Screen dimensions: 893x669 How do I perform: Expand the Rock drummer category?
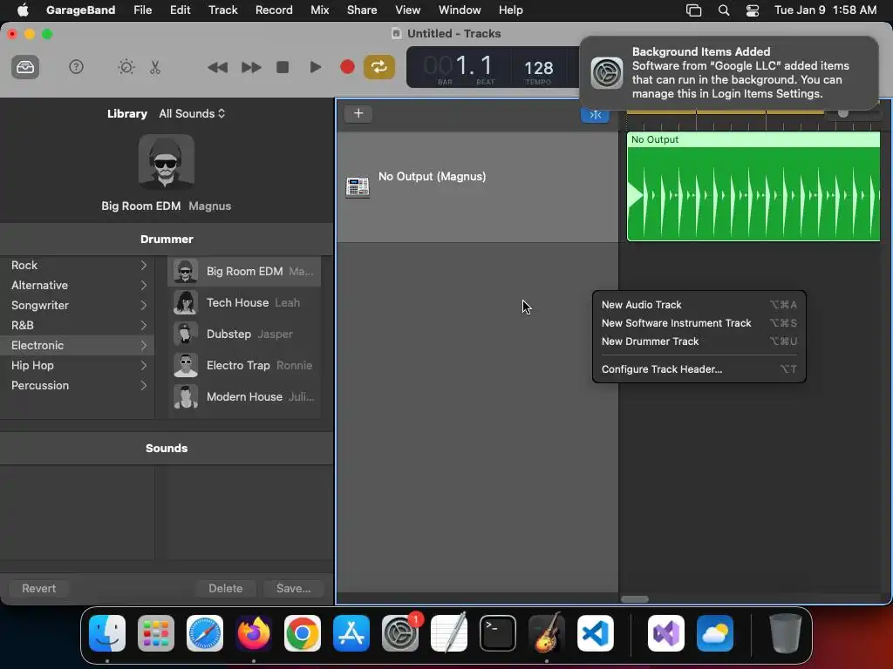78,265
